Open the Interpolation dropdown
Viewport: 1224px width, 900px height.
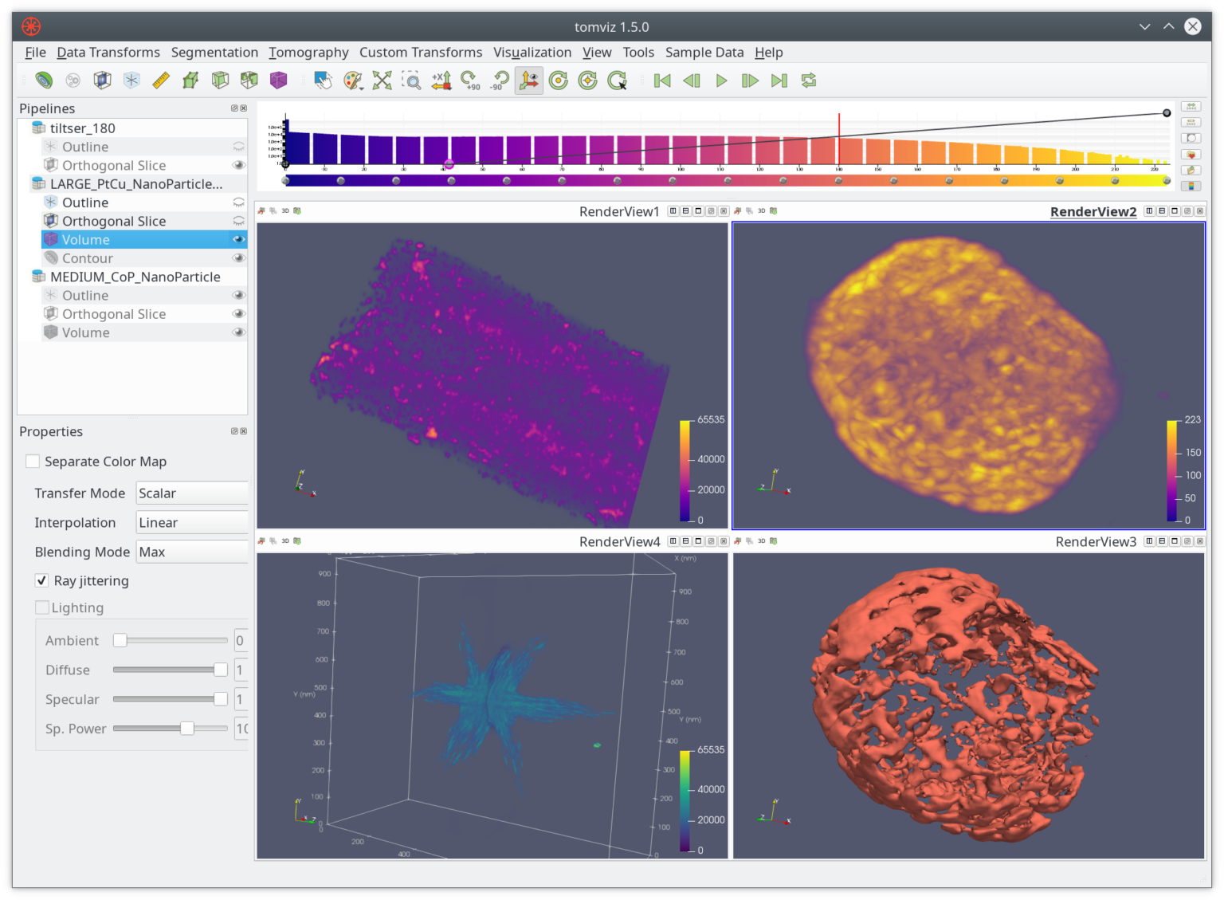(191, 522)
